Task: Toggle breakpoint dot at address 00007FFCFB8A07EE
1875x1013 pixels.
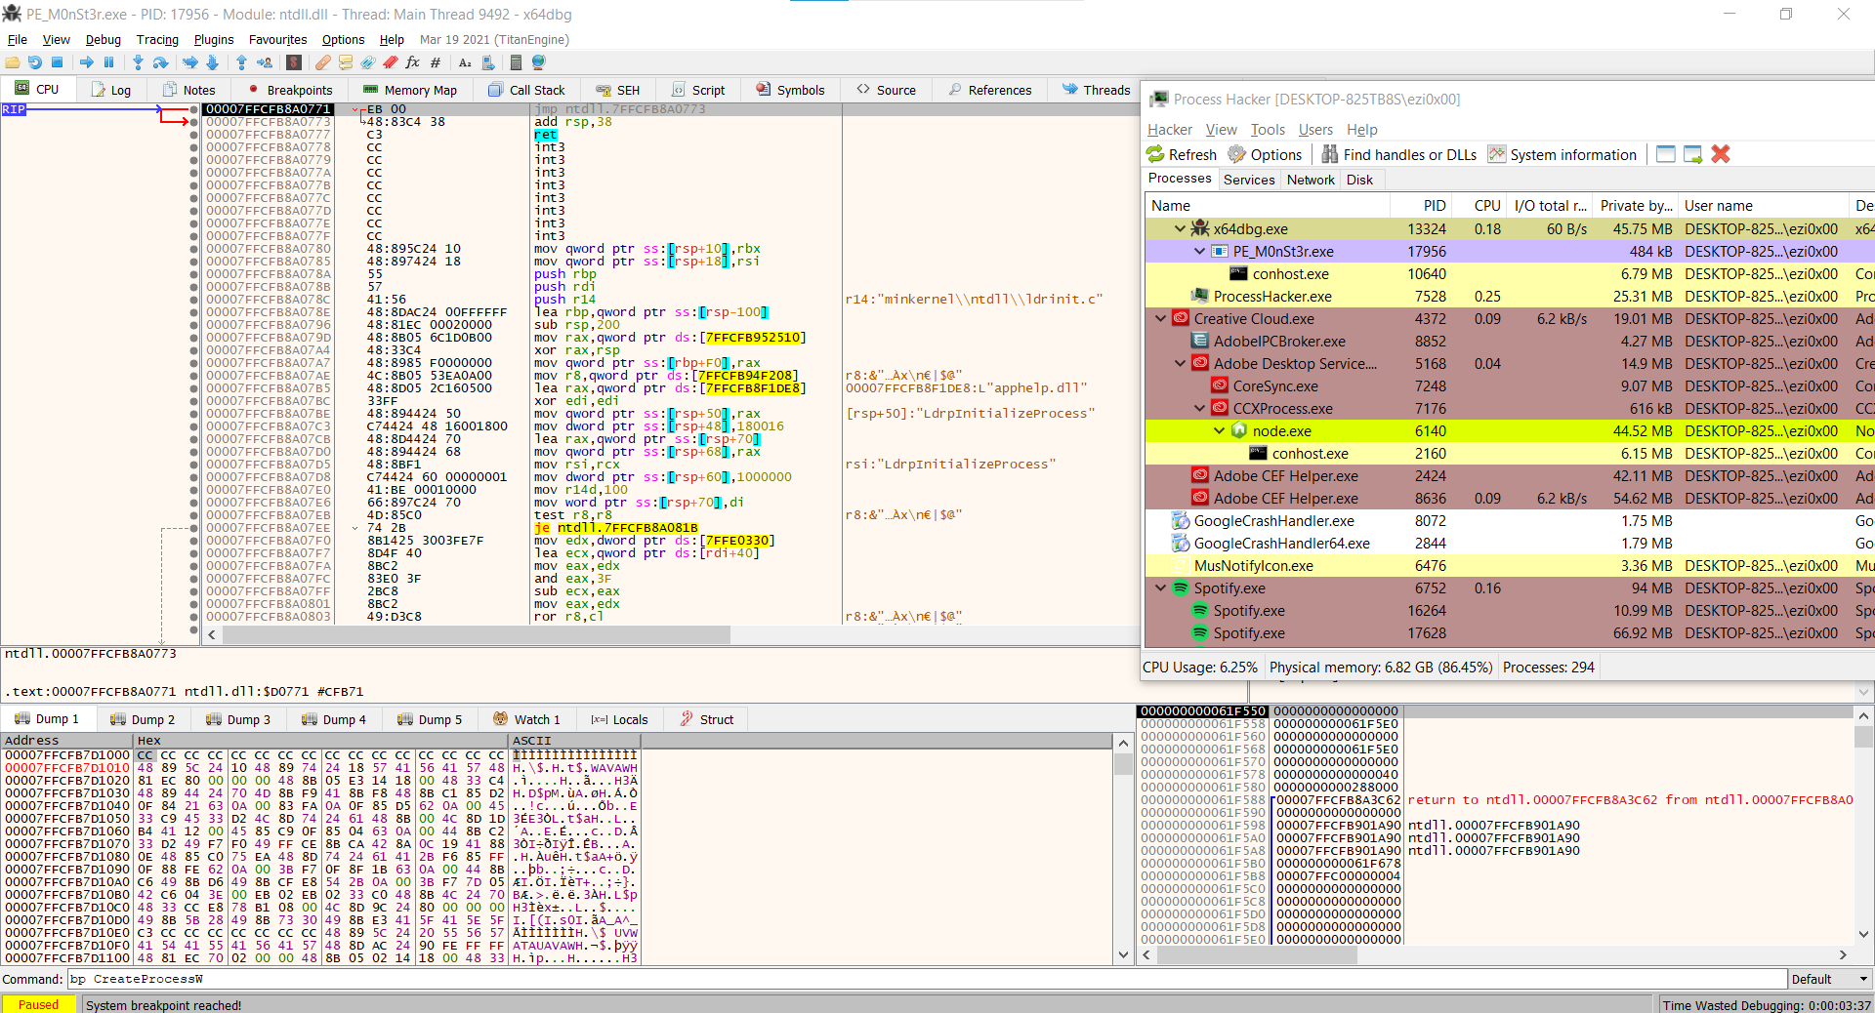Action: pyautogui.click(x=193, y=528)
